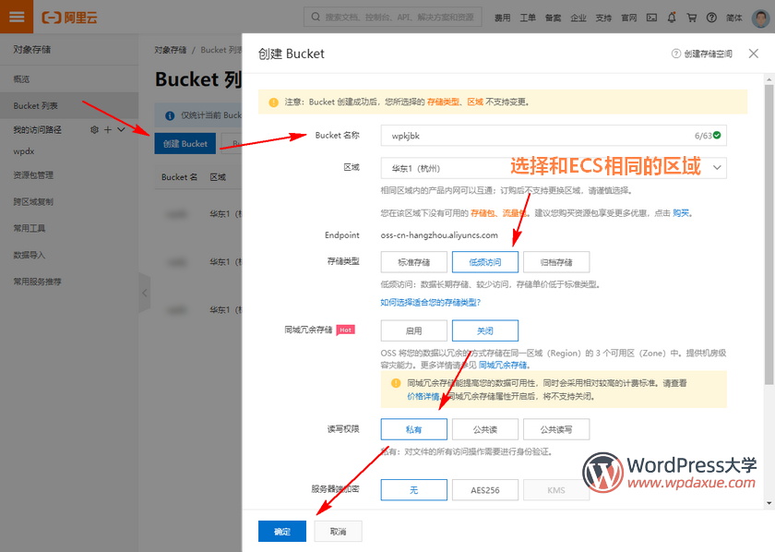The width and height of the screenshot is (775, 552).
Task: Select 低频访问 storage type
Action: pos(485,263)
